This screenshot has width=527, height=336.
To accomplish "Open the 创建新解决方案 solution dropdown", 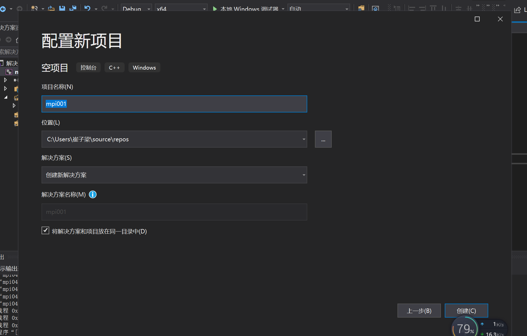I will (303, 175).
